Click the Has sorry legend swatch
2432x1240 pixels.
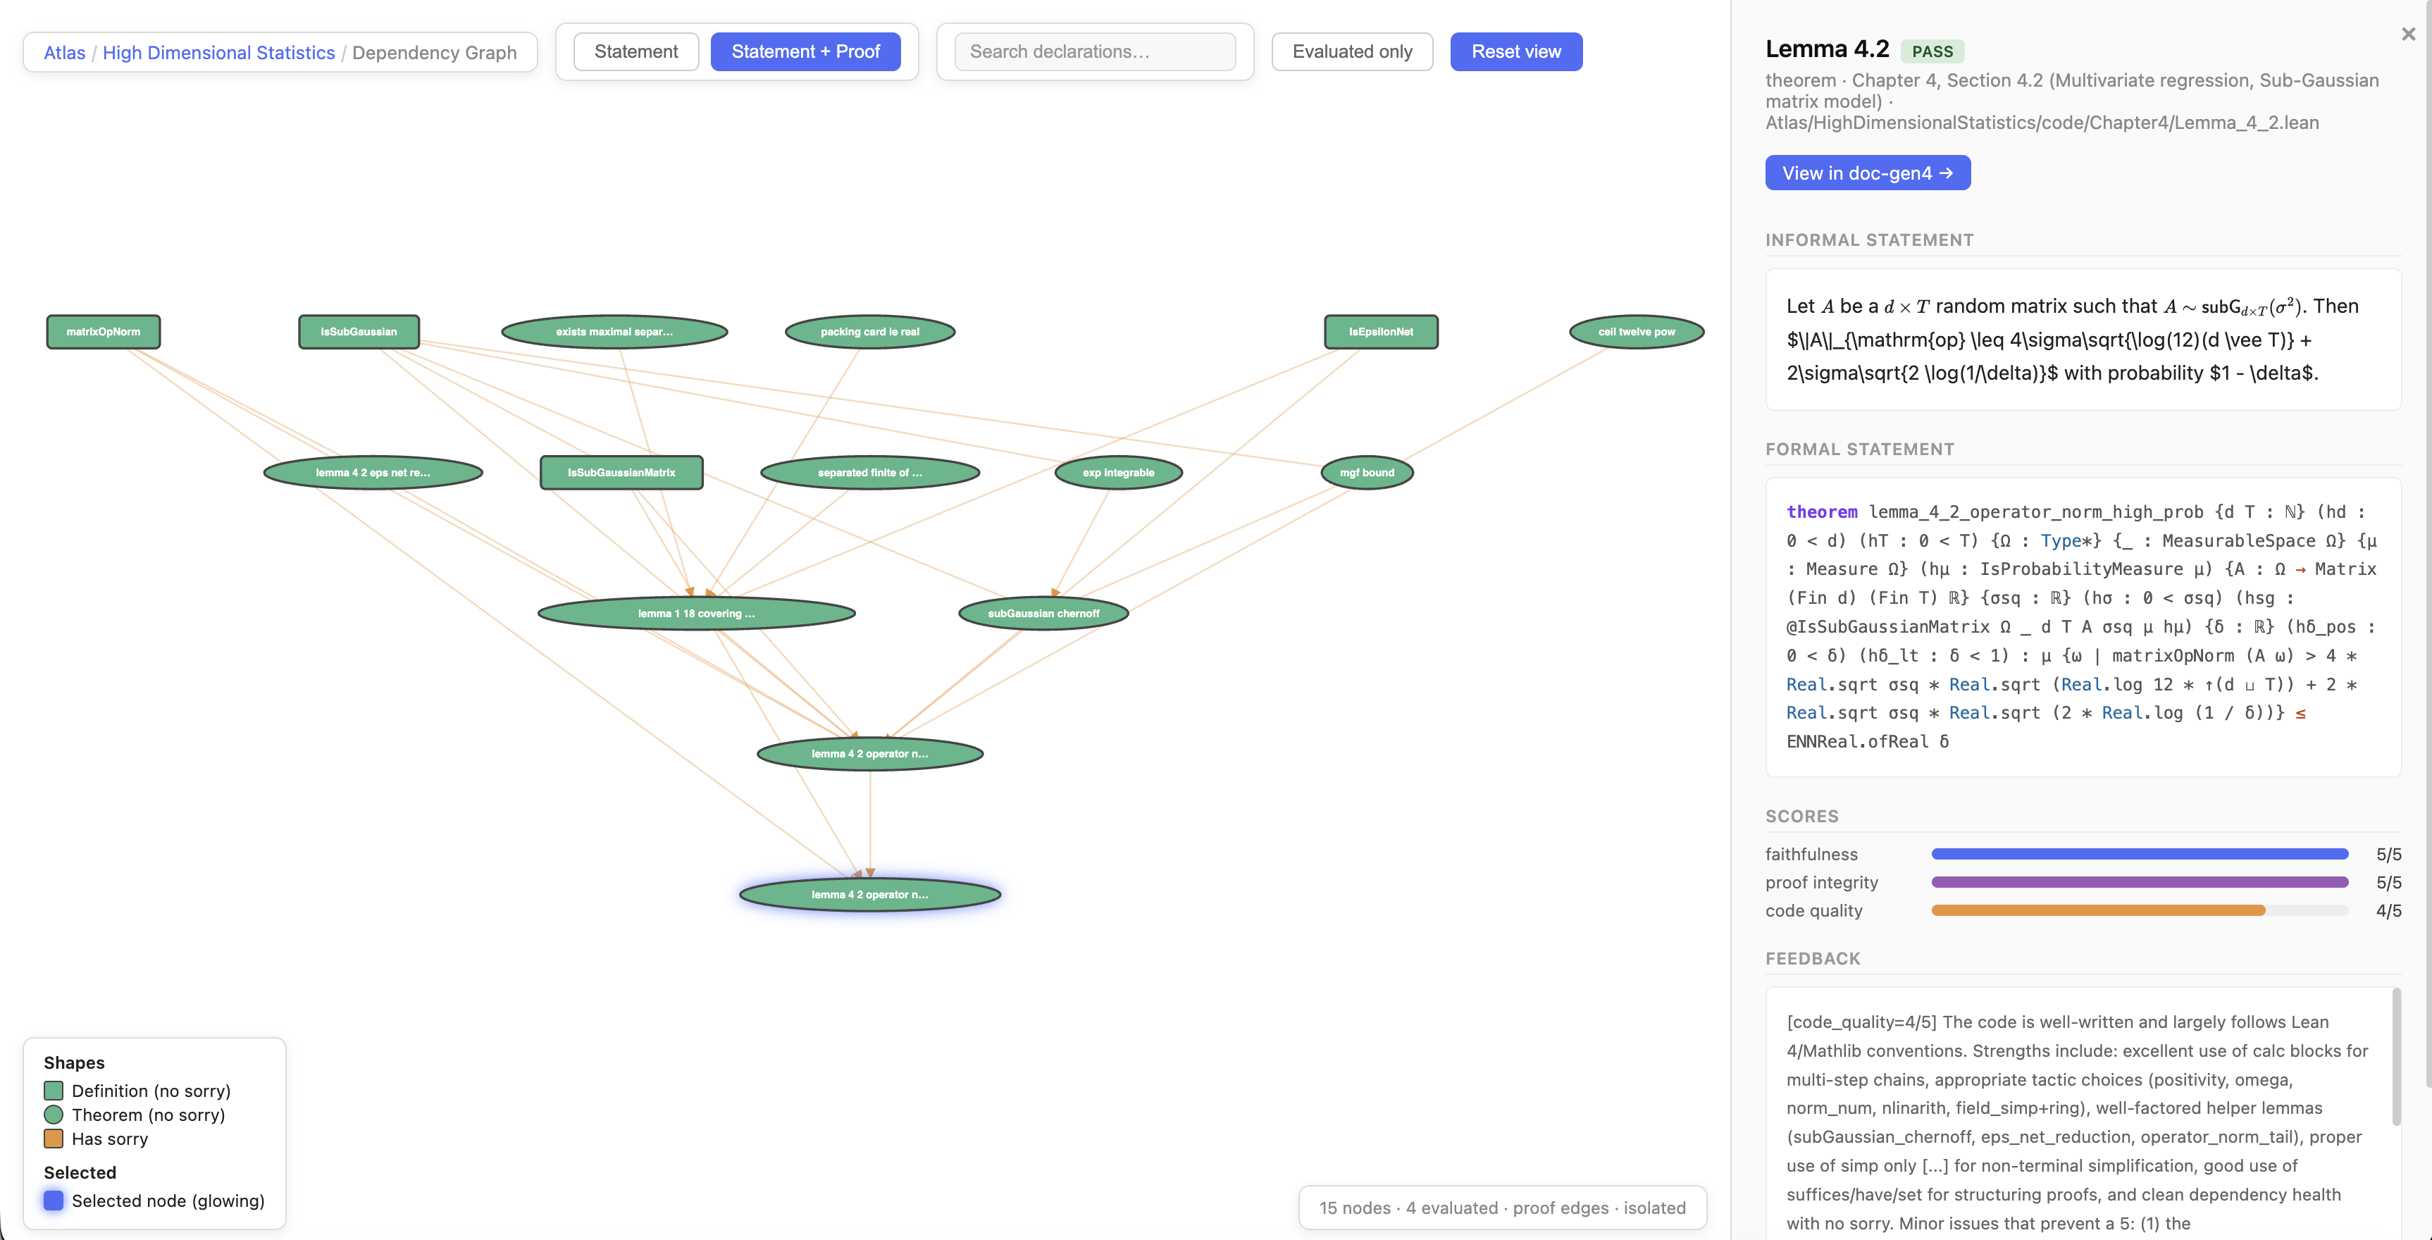pyautogui.click(x=54, y=1139)
